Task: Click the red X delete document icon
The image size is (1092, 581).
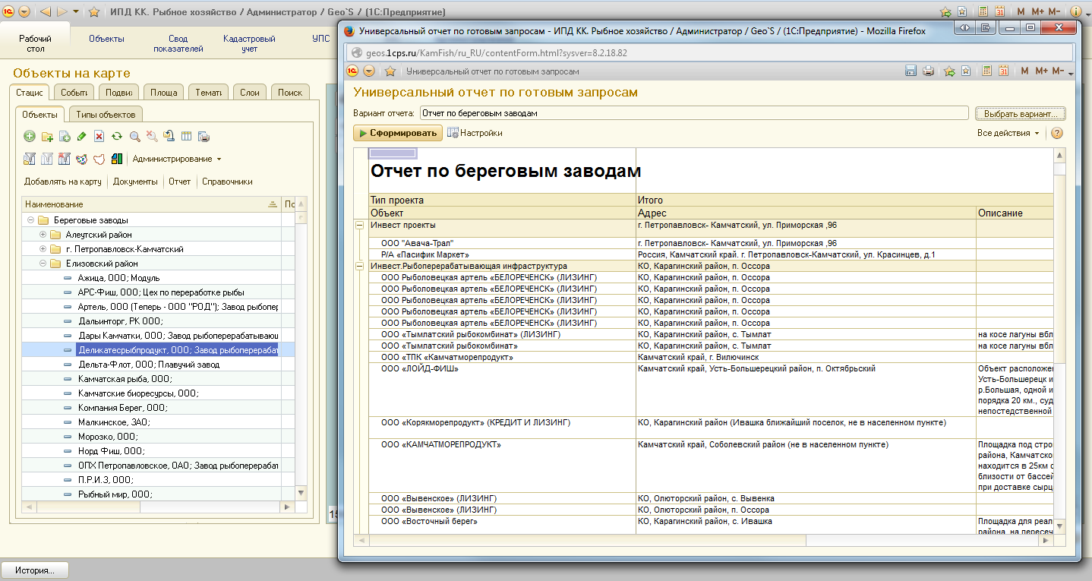Action: coord(99,137)
